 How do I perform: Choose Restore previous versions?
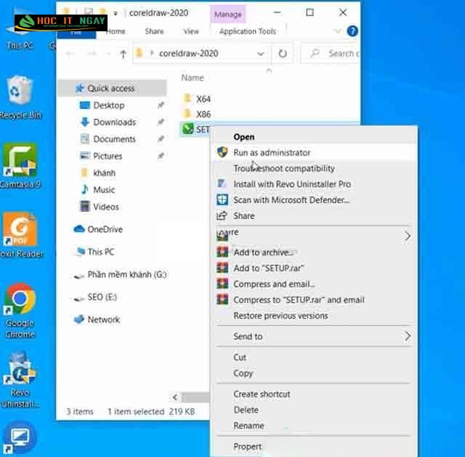(x=313, y=315)
